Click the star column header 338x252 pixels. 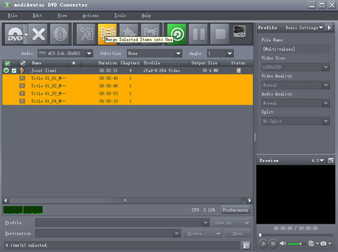coord(74,63)
